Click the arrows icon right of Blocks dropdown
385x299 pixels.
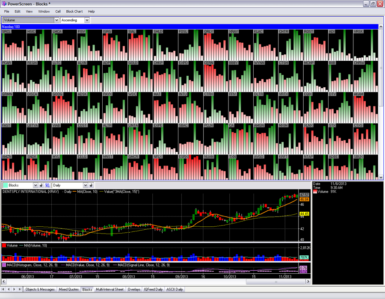(41, 185)
